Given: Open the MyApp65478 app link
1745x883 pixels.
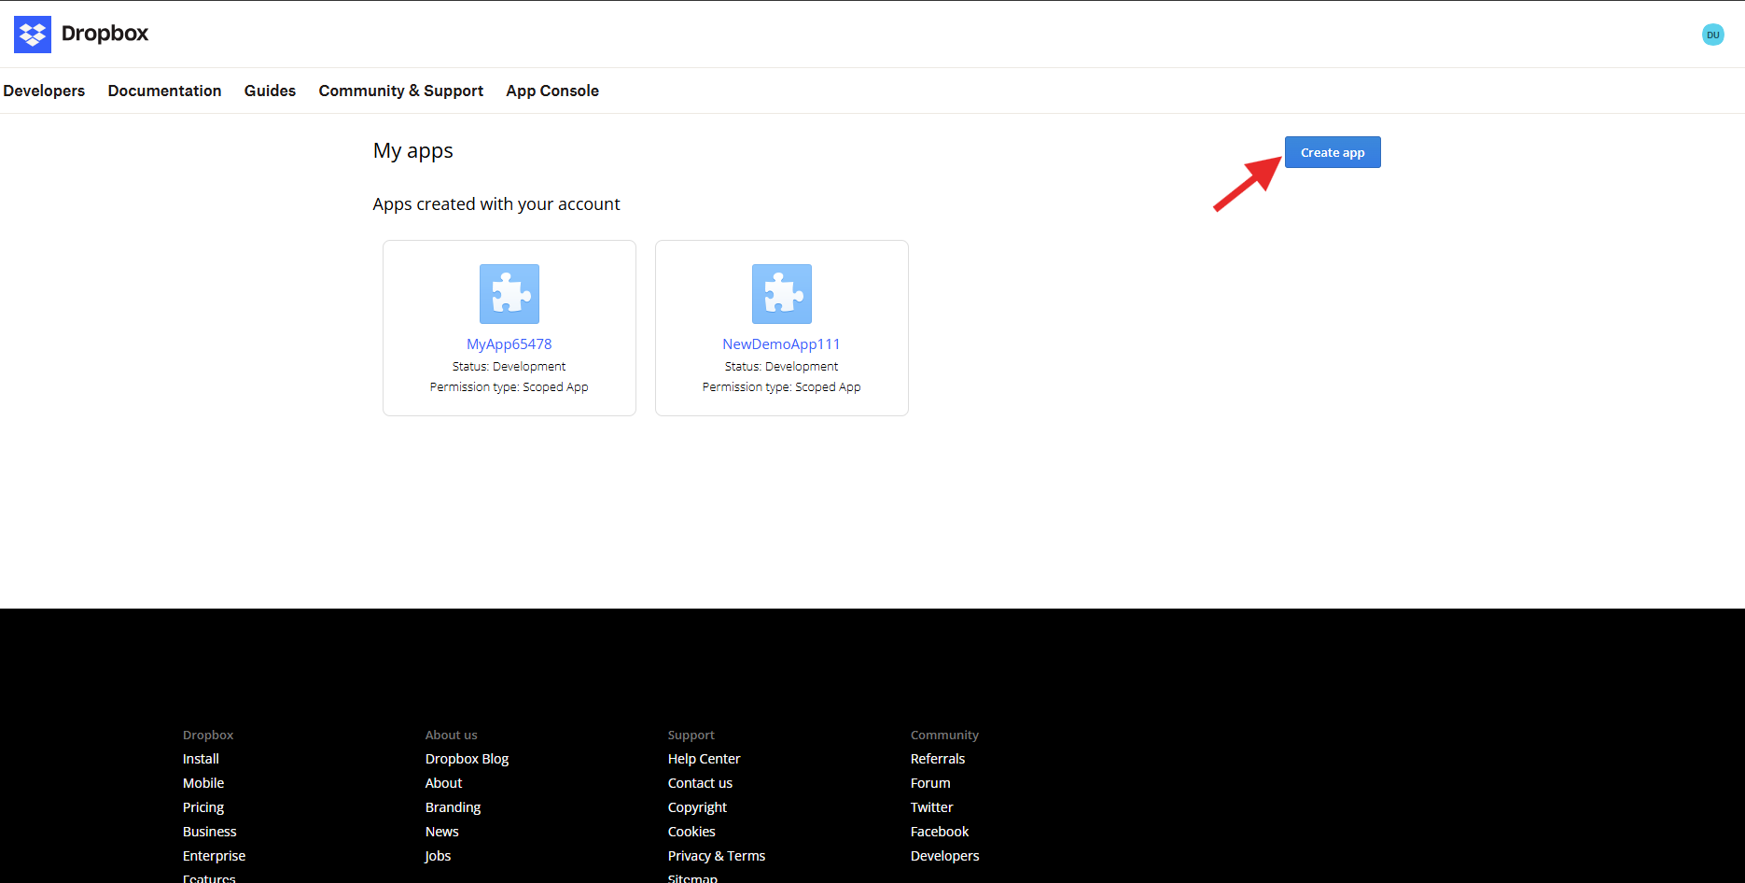Looking at the screenshot, I should click(x=509, y=343).
